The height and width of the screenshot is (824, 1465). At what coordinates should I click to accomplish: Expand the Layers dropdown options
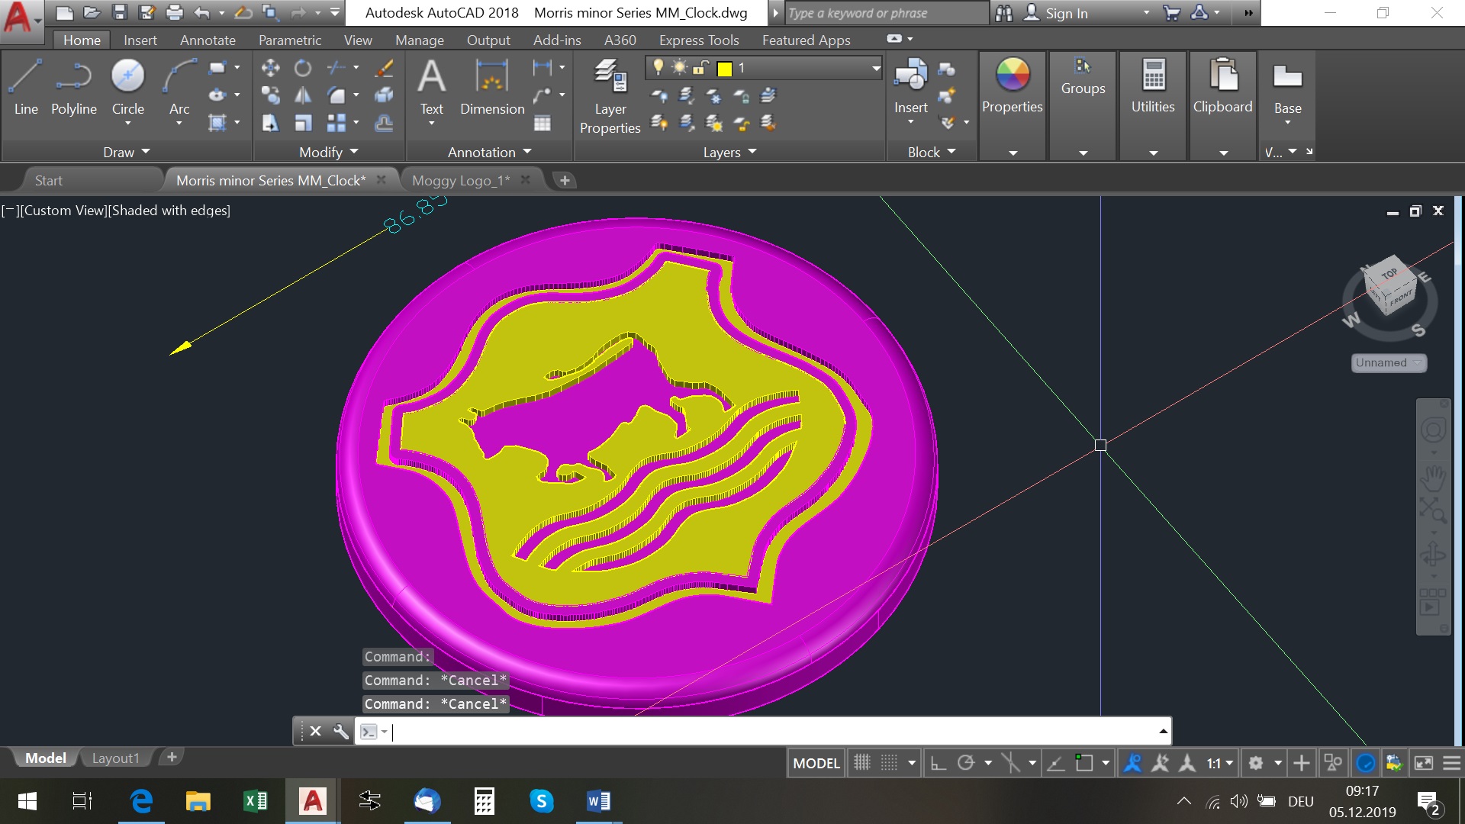coord(754,152)
